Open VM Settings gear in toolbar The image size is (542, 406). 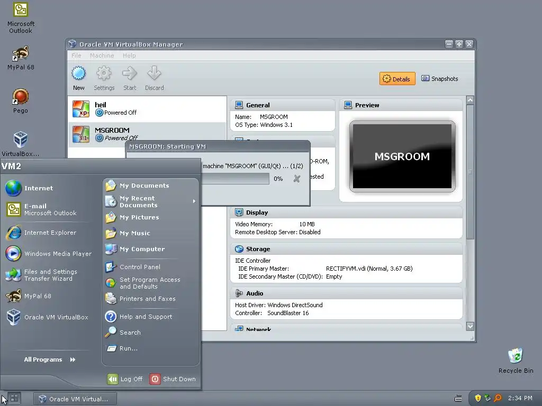point(104,73)
